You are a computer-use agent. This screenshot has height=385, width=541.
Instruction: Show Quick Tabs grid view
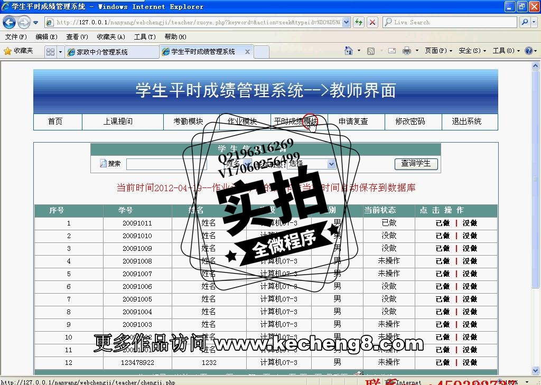point(50,52)
